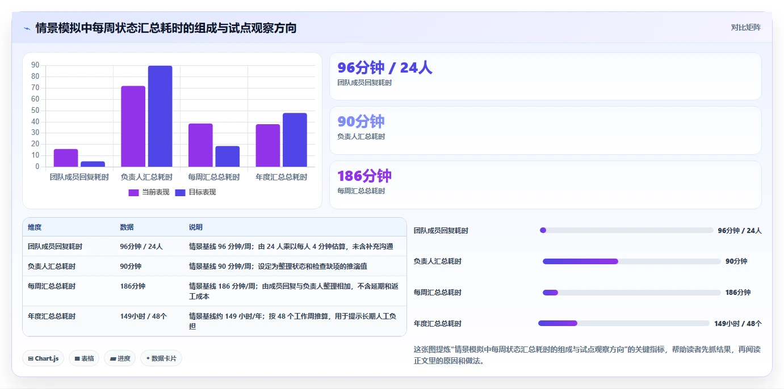Screen dimensions: 784x389
Task: Click the 团队成员回复耗时 progress bar
Action: pos(627,230)
